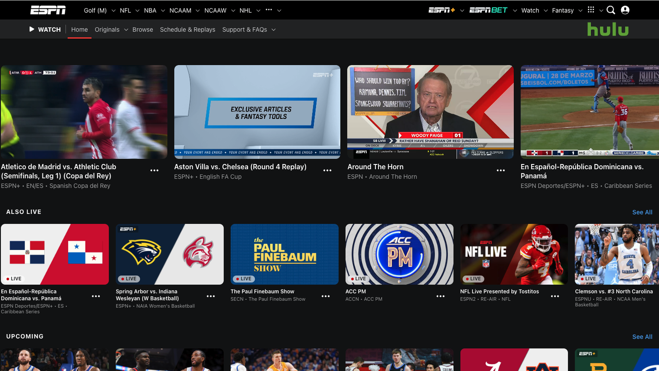Click the more sports ellipsis in navigation

pyautogui.click(x=269, y=10)
